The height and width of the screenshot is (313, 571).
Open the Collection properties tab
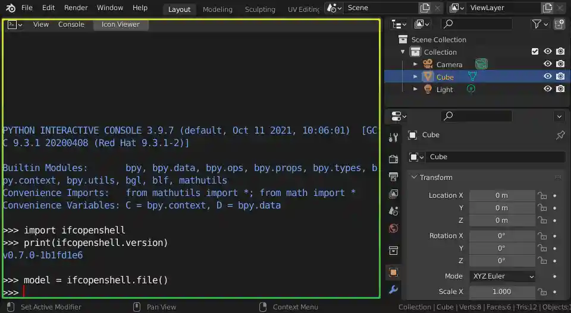[393, 251]
